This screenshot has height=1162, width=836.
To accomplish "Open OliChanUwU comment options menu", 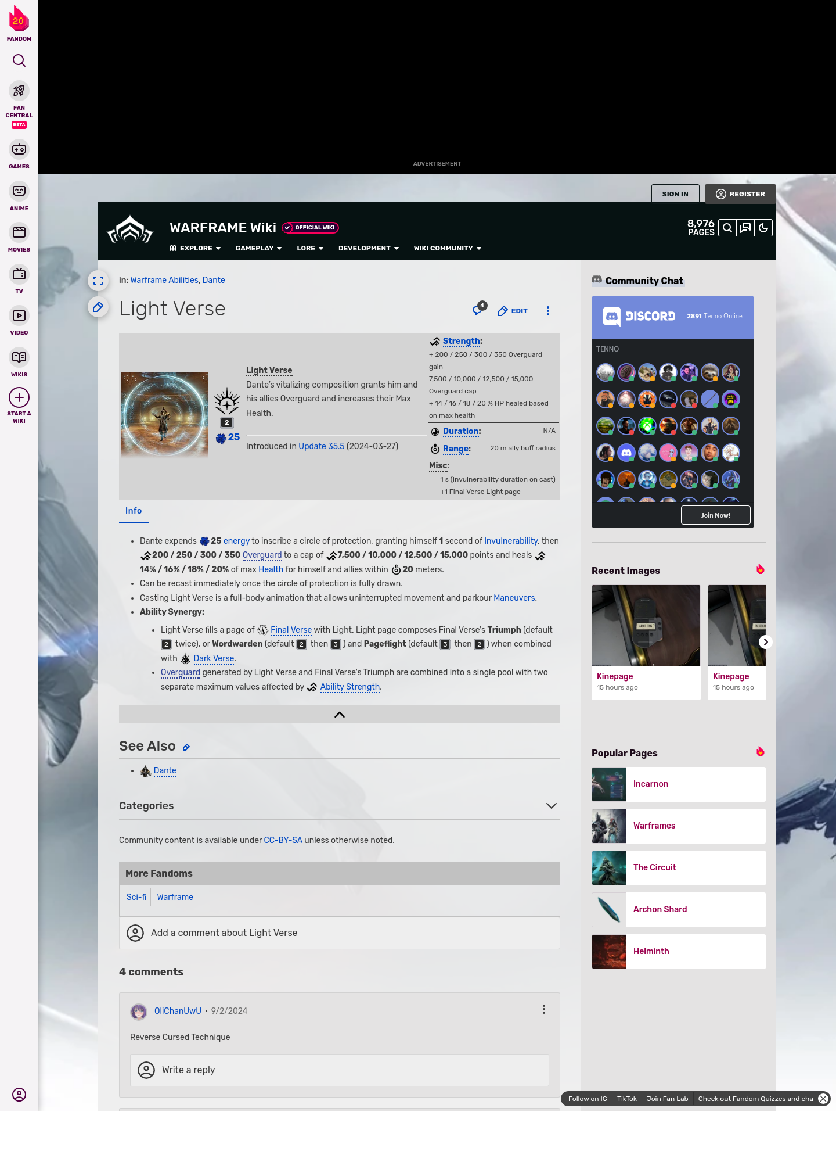I will click(544, 1010).
